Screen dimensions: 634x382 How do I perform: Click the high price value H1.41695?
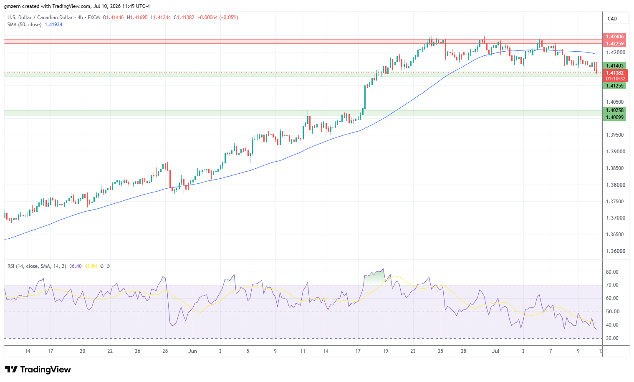tap(137, 17)
